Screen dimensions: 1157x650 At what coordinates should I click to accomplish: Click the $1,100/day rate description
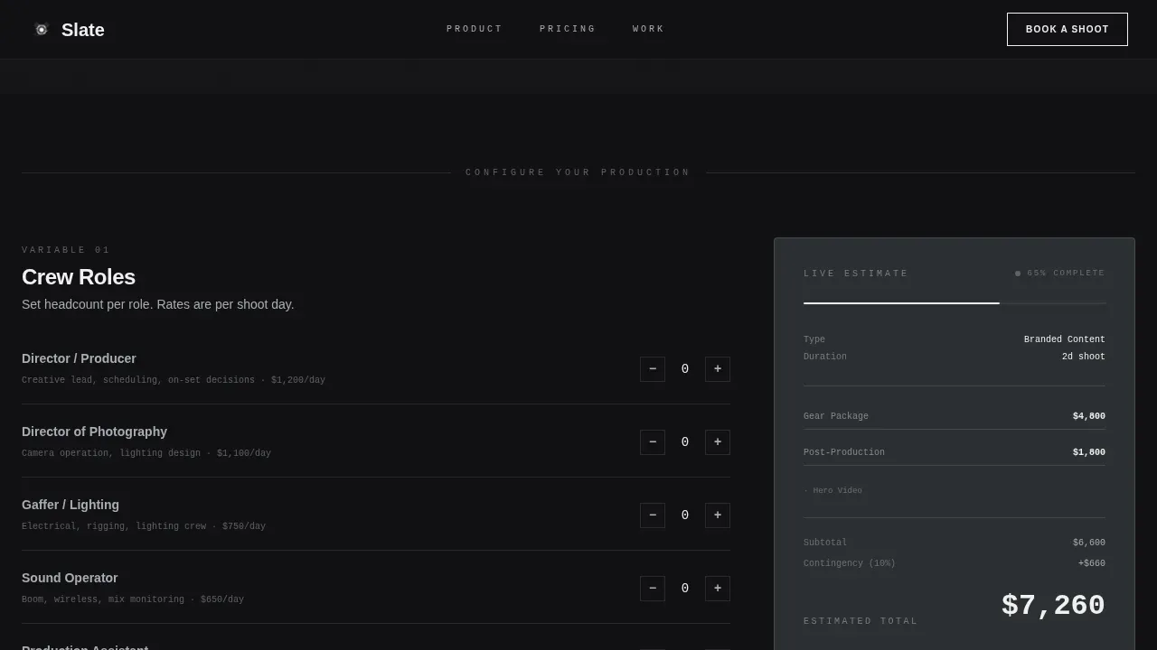146,453
